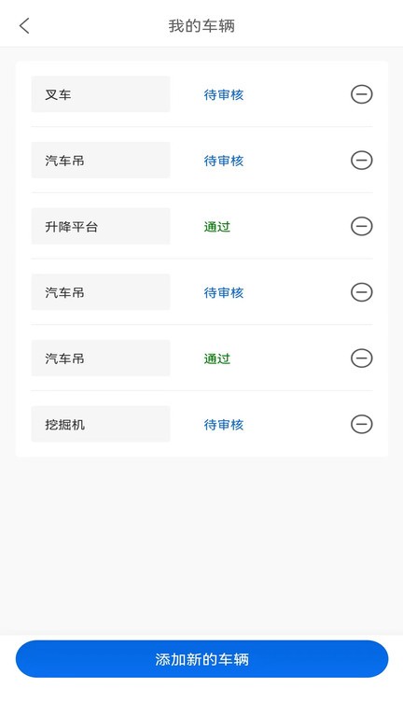Select the 叉车 vehicle name field
Viewport: 403px width, 717px height.
click(101, 94)
